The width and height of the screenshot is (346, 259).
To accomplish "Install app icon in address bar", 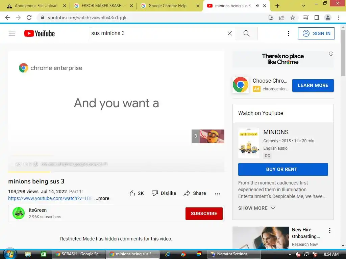I will click(x=271, y=18).
